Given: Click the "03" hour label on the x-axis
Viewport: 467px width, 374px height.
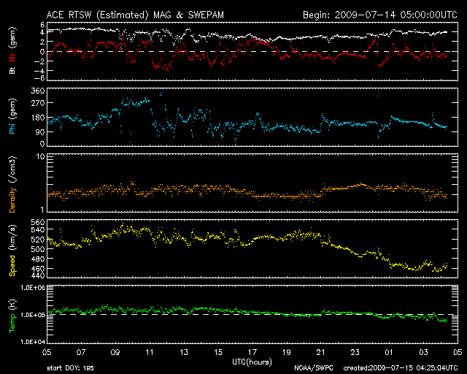Looking at the screenshot, I should coord(423,352).
